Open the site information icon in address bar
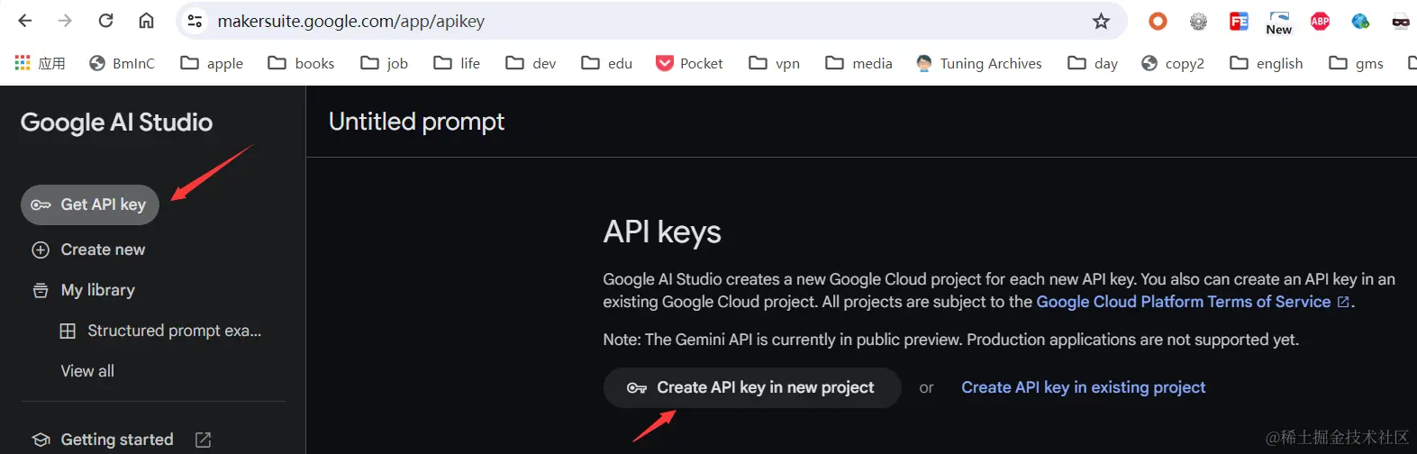 point(195,21)
